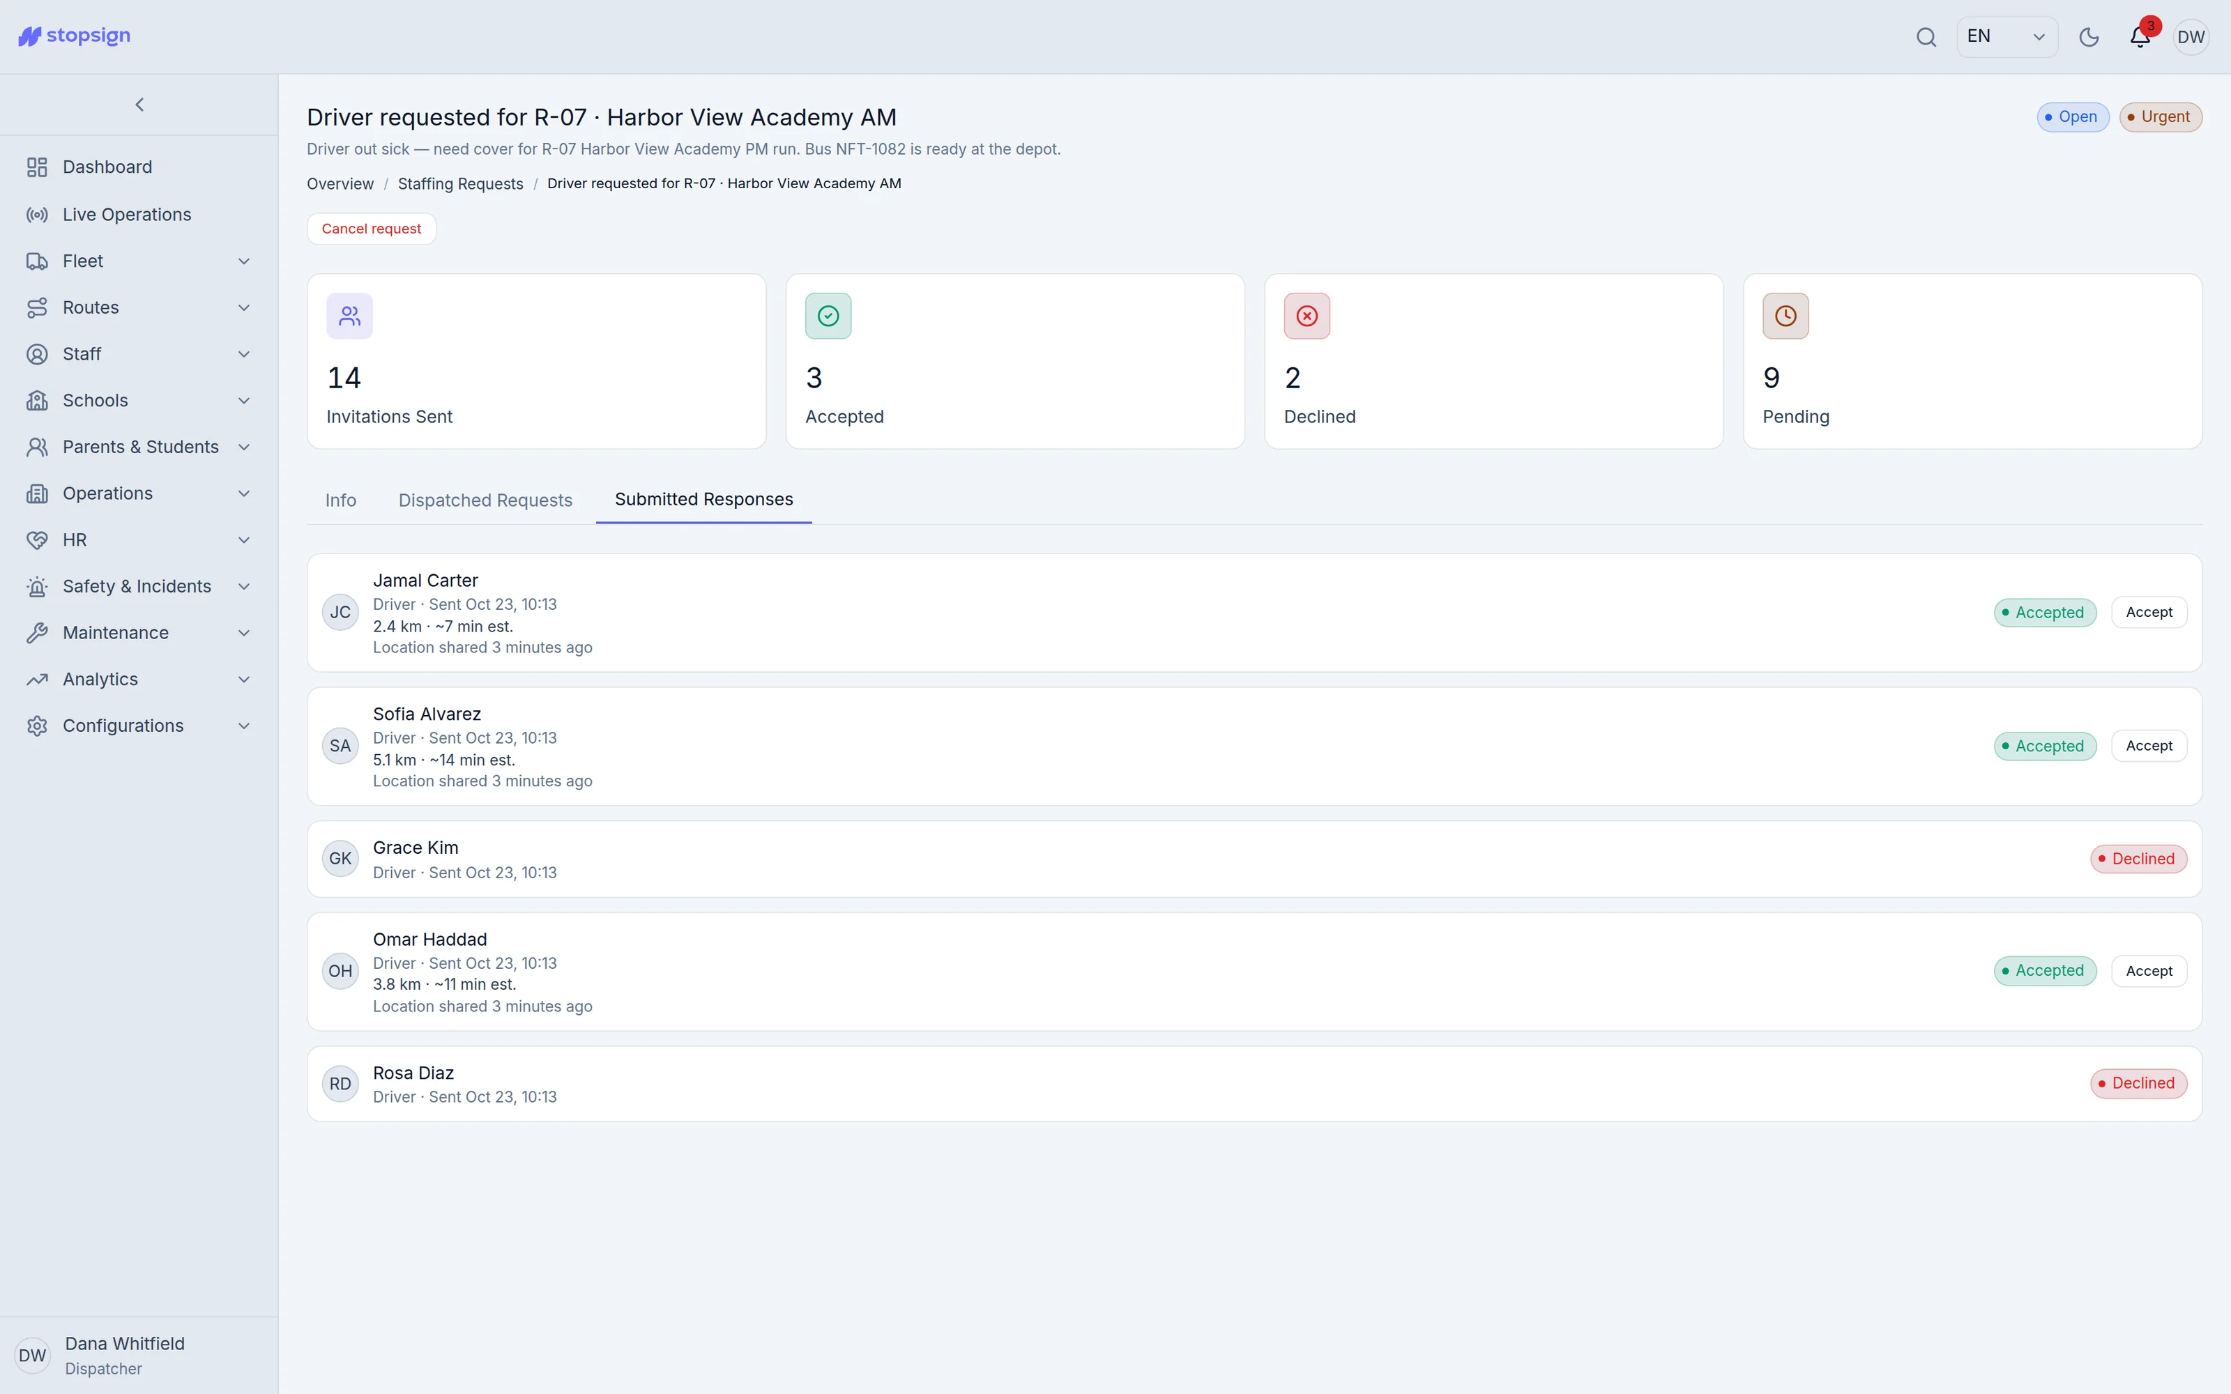Go to the Staffing Requests breadcrumb
Image resolution: width=2231 pixels, height=1394 pixels.
[460, 183]
